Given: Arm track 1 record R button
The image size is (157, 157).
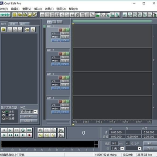Looking at the screenshot, I should pyautogui.click(x=61, y=30).
